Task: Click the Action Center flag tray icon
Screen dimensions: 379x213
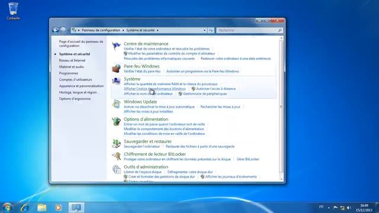Action: click(336, 208)
